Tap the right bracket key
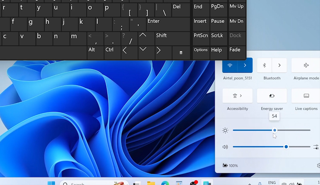The height and width of the screenshot is (185, 320). pos(146,10)
